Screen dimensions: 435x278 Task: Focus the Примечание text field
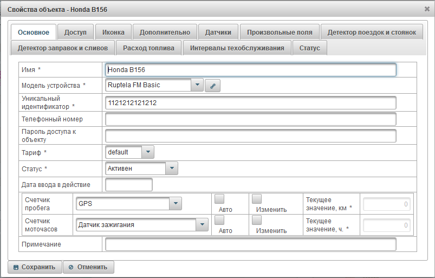pos(250,245)
